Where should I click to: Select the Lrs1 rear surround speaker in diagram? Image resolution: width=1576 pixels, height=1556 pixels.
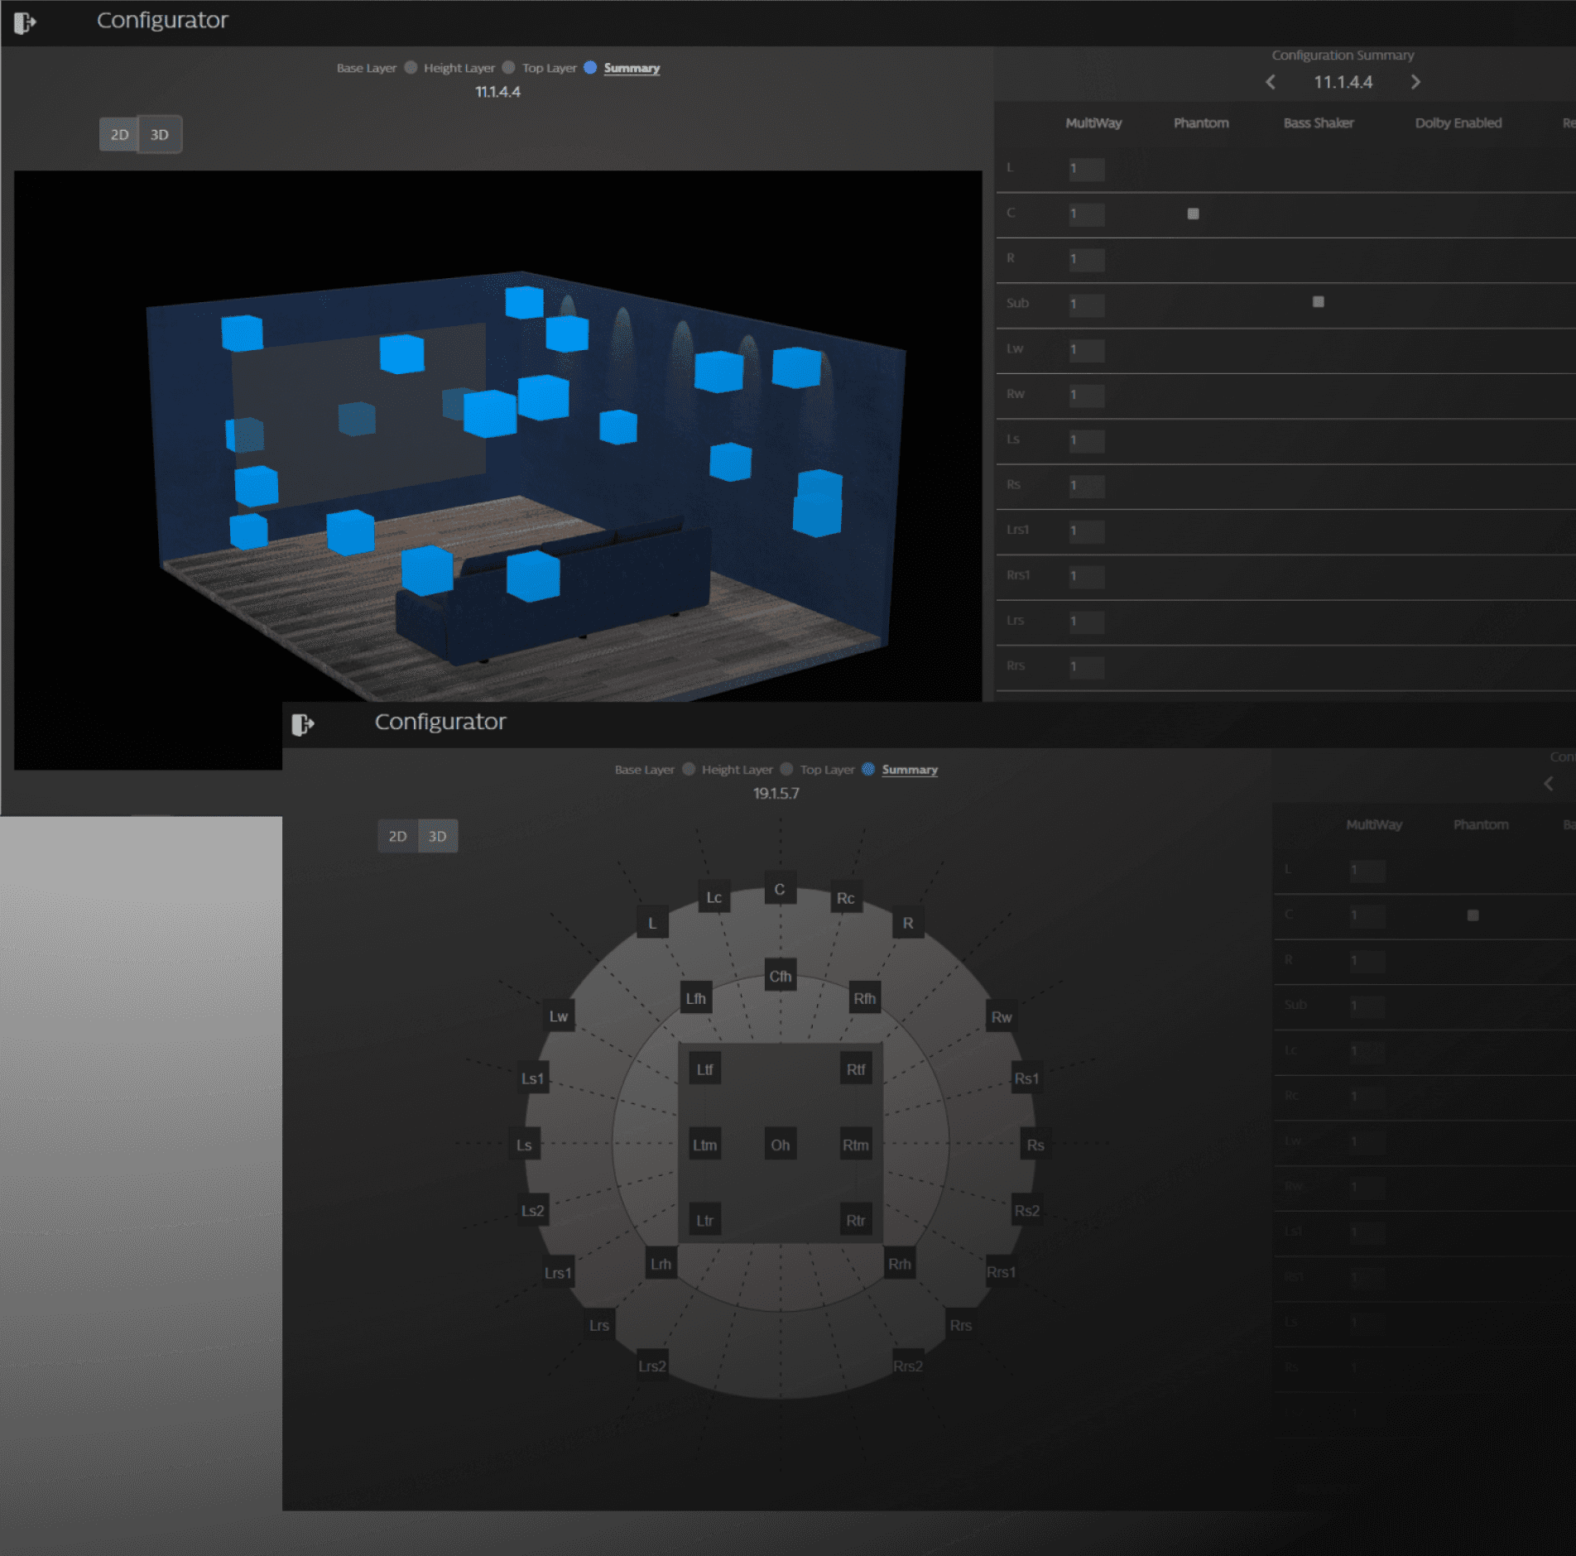(557, 1273)
